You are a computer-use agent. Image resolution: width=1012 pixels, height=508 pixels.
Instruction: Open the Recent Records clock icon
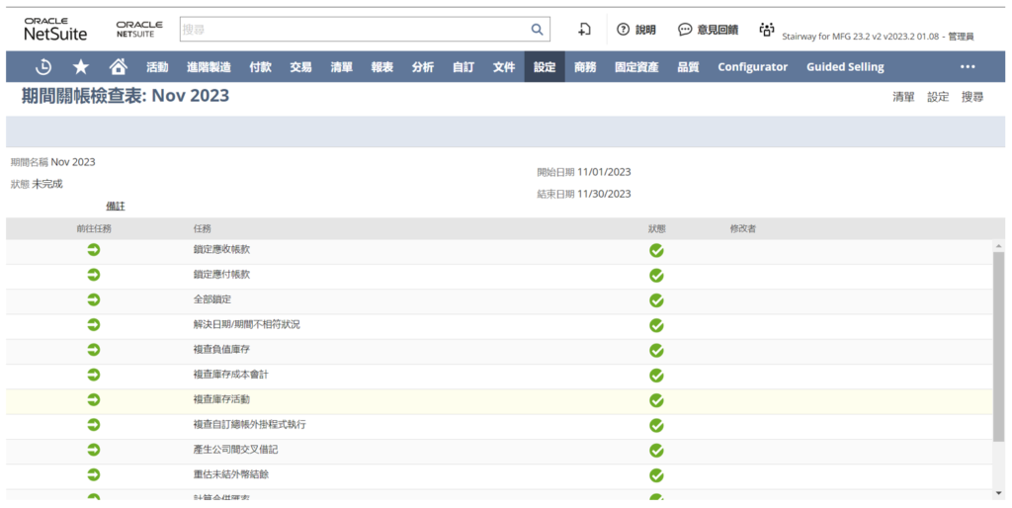tap(43, 67)
